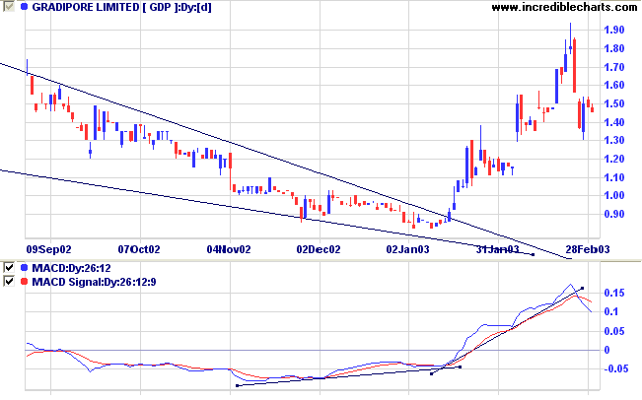Click the candlestick at the 1.93 peak high
Screen dimensions: 642x400
click(570, 38)
